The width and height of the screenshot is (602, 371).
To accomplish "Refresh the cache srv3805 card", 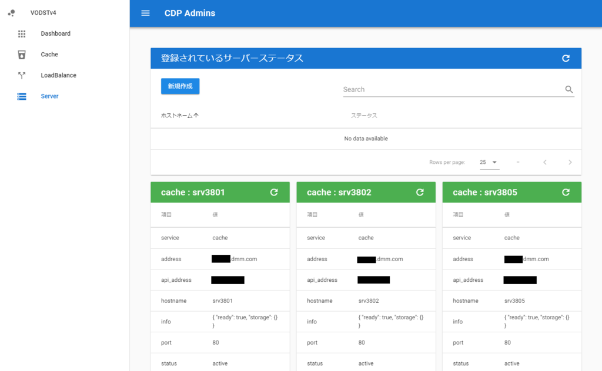I will point(566,192).
